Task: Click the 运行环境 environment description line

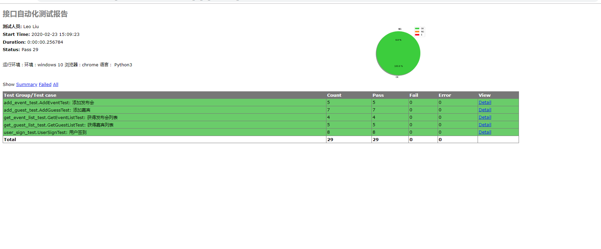Action: pyautogui.click(x=67, y=65)
